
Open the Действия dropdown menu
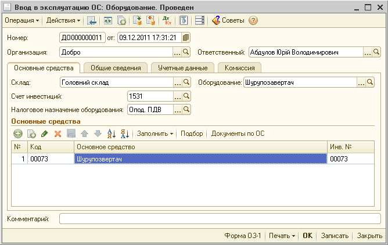pos(63,20)
